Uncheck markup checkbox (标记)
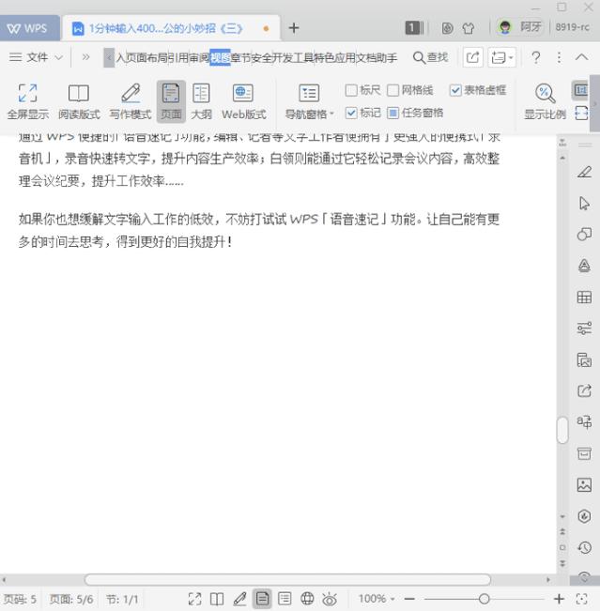 tap(363, 113)
